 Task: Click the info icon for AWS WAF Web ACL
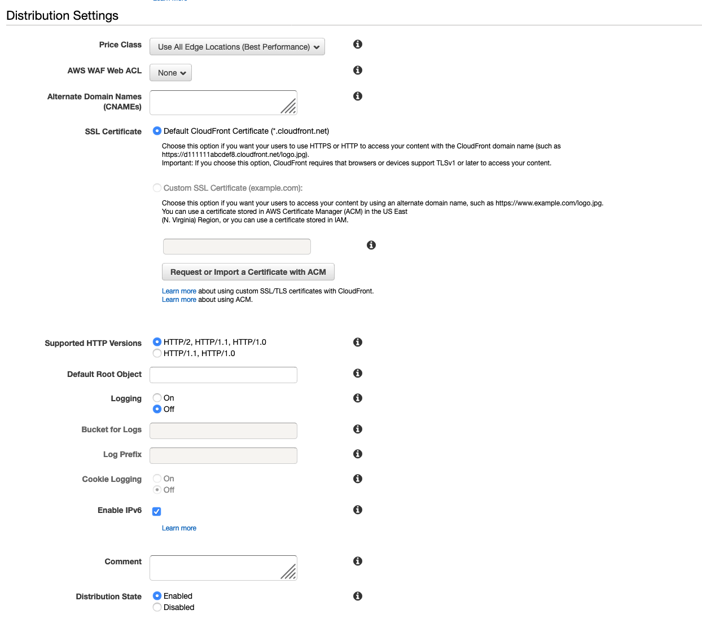tap(358, 71)
